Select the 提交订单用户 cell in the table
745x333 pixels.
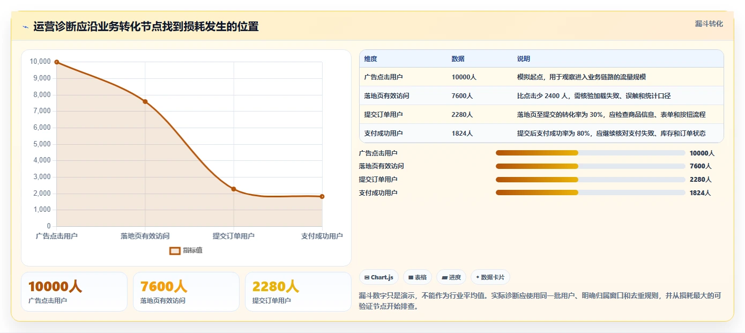[x=383, y=115]
